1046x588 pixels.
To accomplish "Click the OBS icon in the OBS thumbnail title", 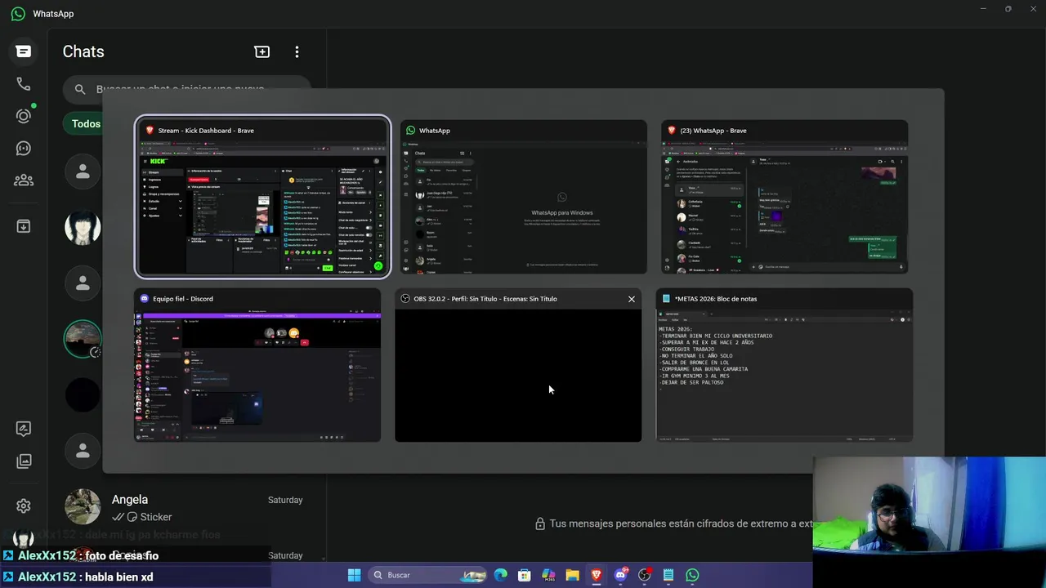I will click(405, 299).
